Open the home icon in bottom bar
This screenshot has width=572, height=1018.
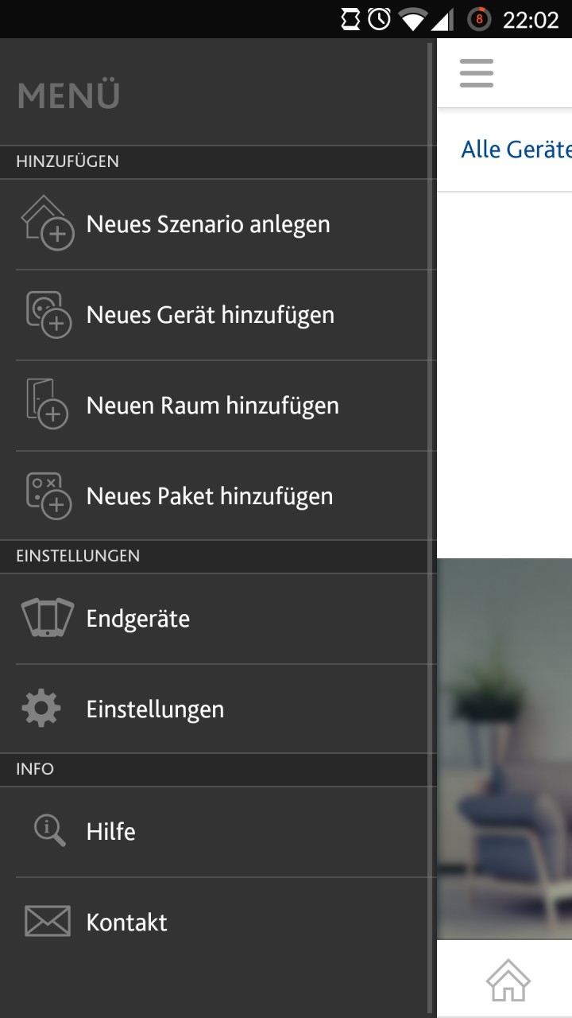(508, 980)
